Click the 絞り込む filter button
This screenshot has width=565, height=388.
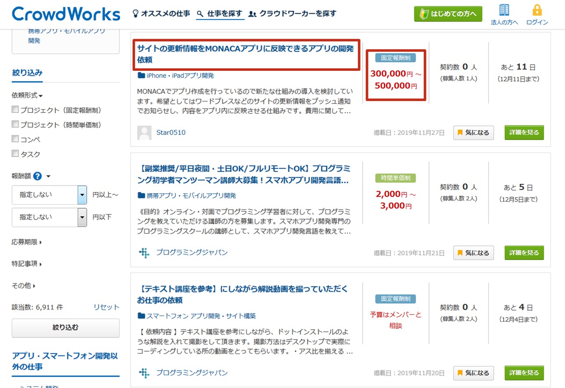click(x=66, y=328)
